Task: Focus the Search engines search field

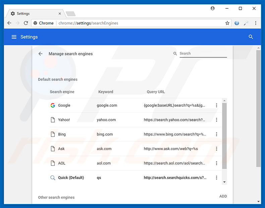Action: (x=203, y=53)
